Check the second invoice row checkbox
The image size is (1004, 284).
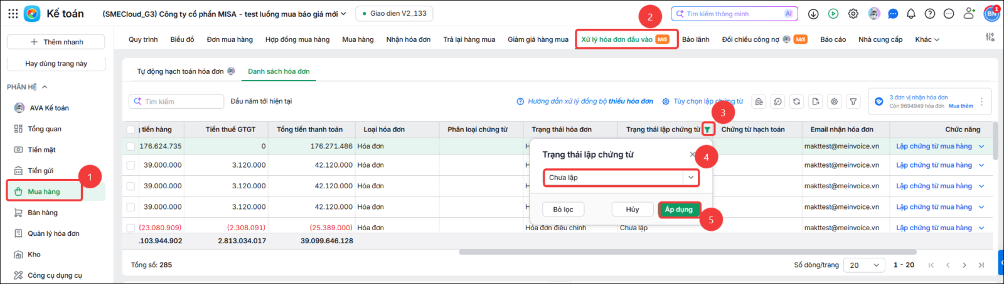[x=131, y=165]
